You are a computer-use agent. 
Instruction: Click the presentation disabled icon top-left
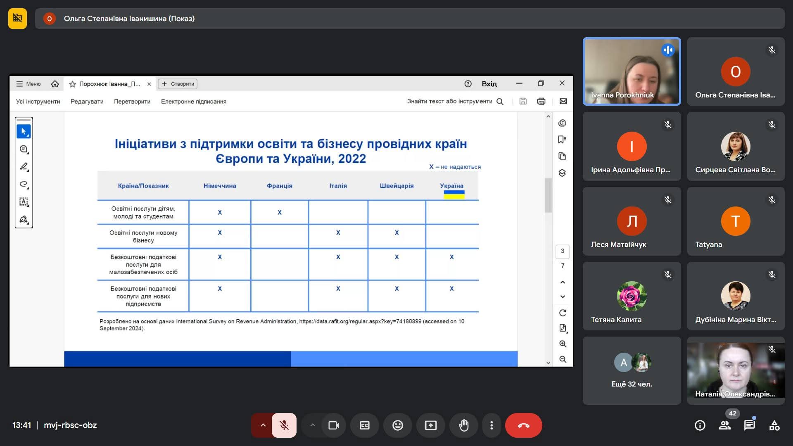click(x=17, y=18)
